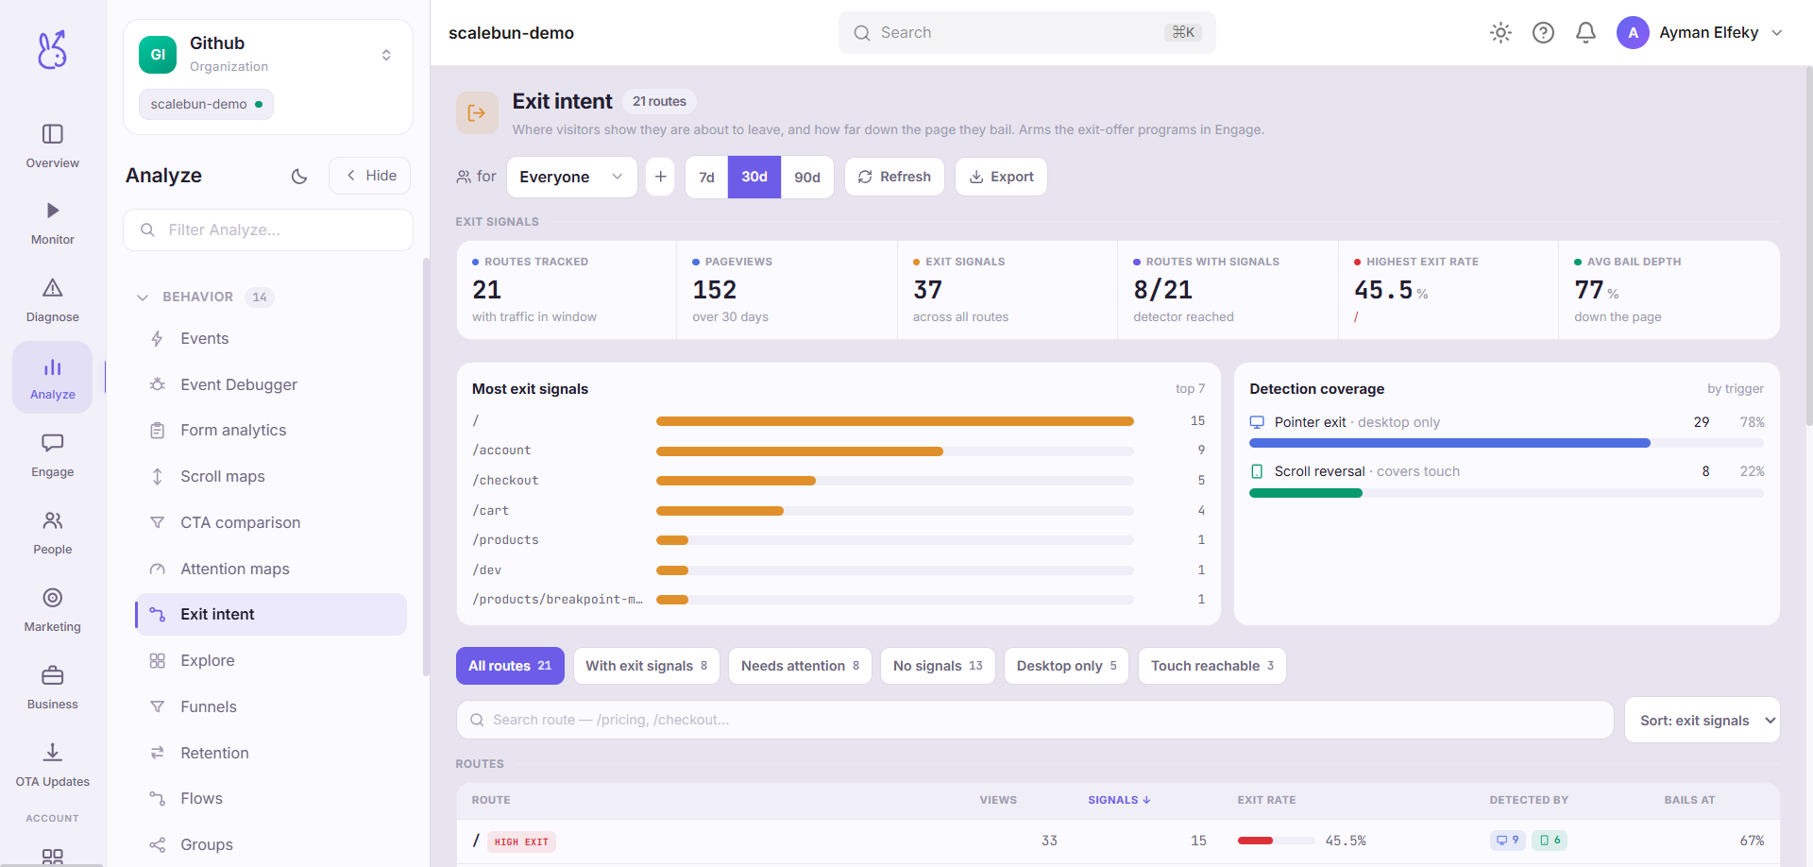Open the Diagnose section icon

click(53, 288)
